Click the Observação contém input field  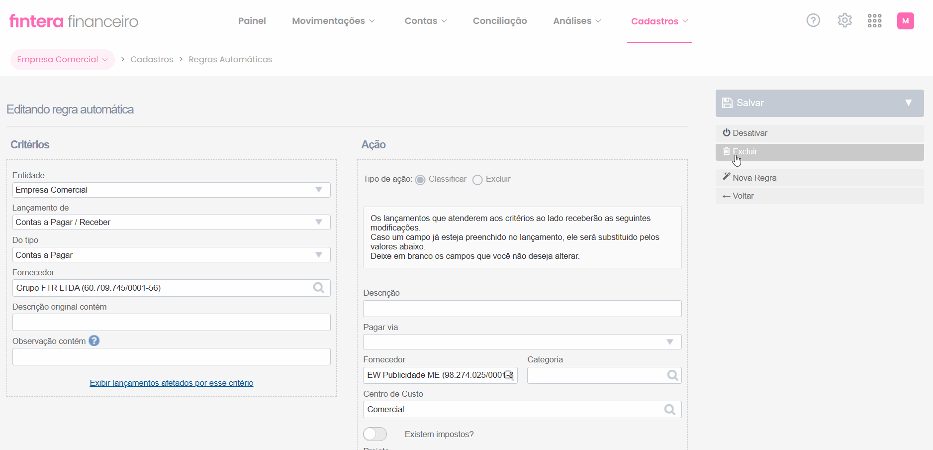[x=171, y=356]
